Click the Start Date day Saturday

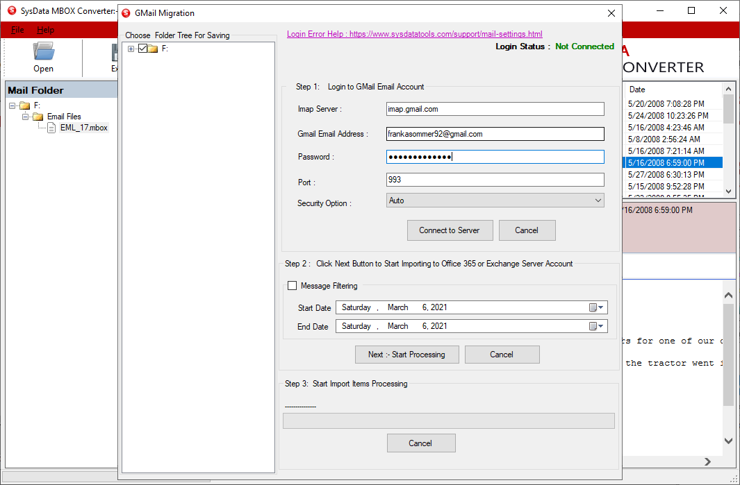click(356, 307)
